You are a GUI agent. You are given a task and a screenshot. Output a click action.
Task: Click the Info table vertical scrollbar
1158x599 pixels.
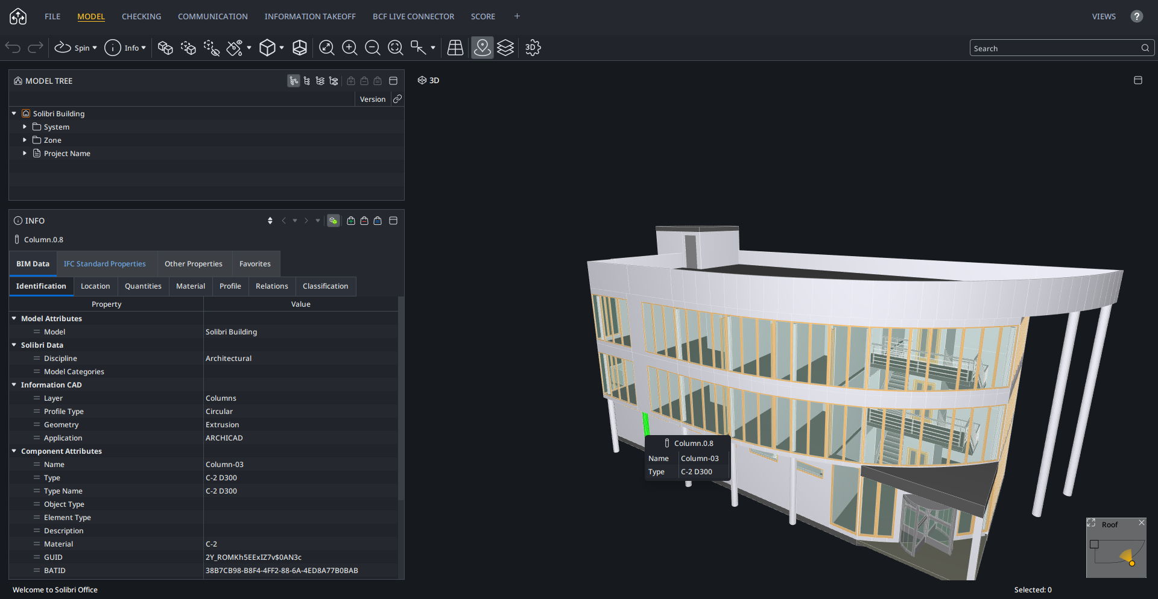[401, 398]
